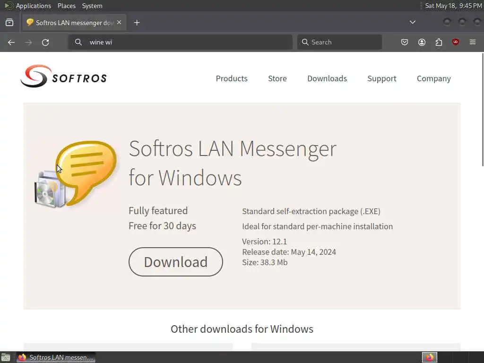The image size is (484, 363).
Task: Open the System menu in top panel
Action: point(92,6)
